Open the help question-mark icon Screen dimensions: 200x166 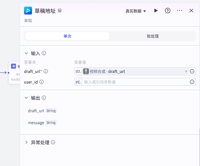tap(168, 11)
